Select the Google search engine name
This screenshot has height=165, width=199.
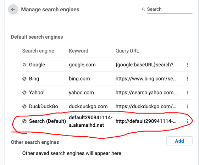pyautogui.click(x=37, y=65)
